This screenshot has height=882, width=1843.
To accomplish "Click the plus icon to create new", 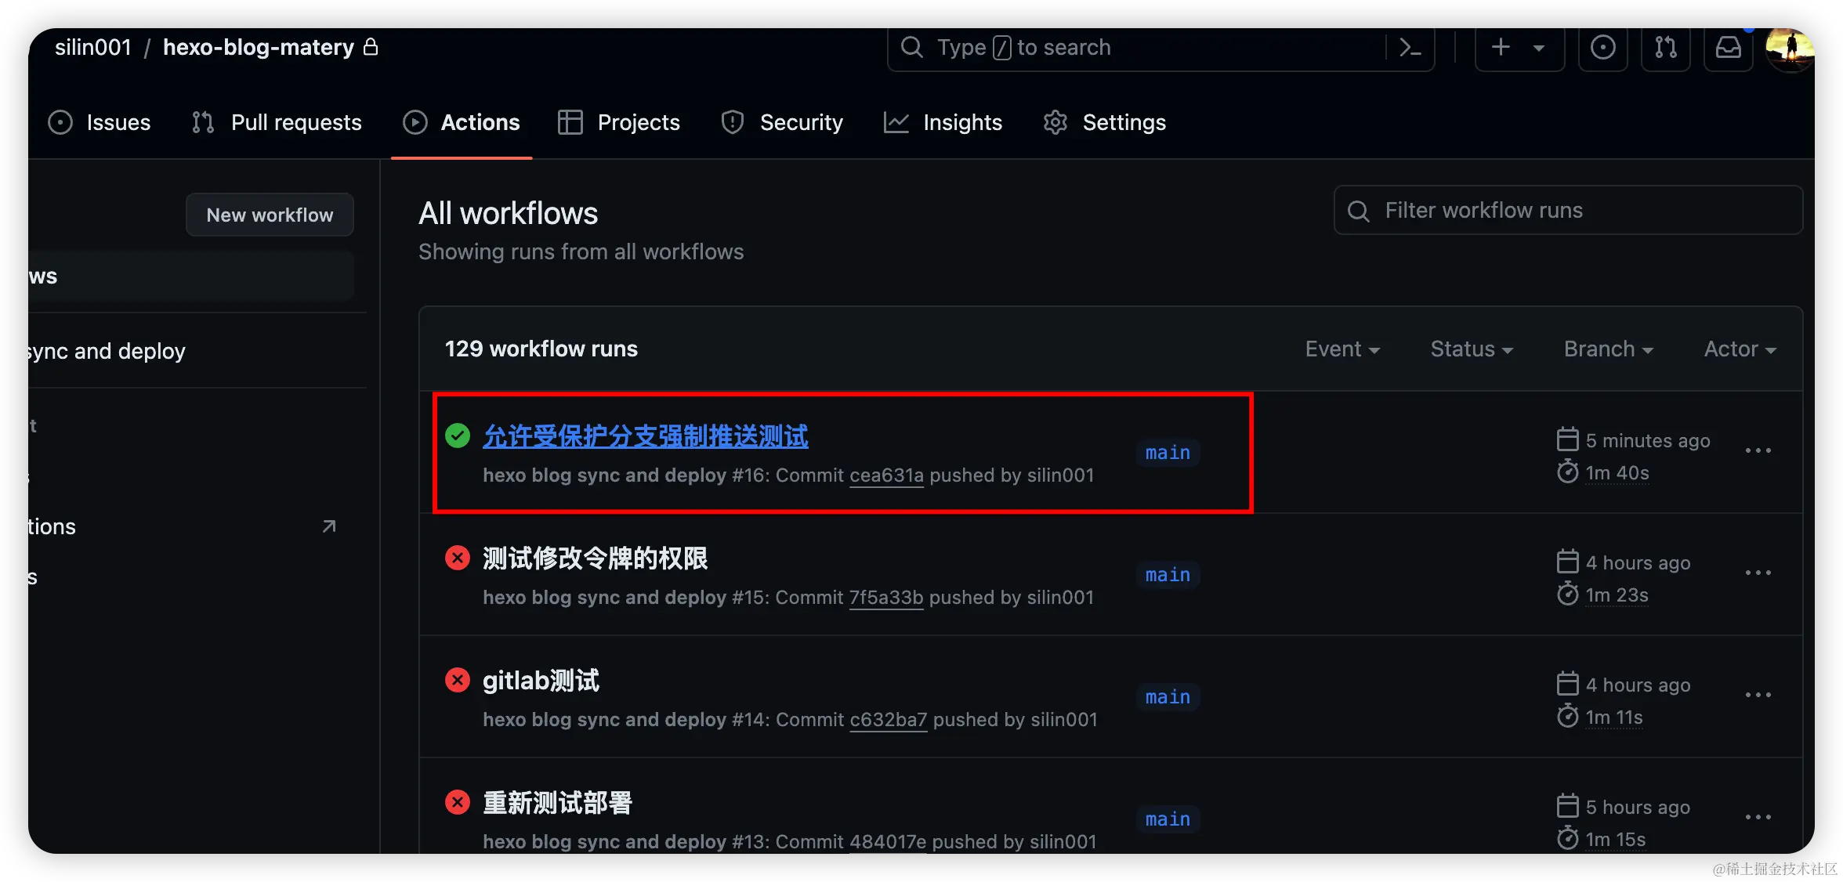I will click(1500, 48).
